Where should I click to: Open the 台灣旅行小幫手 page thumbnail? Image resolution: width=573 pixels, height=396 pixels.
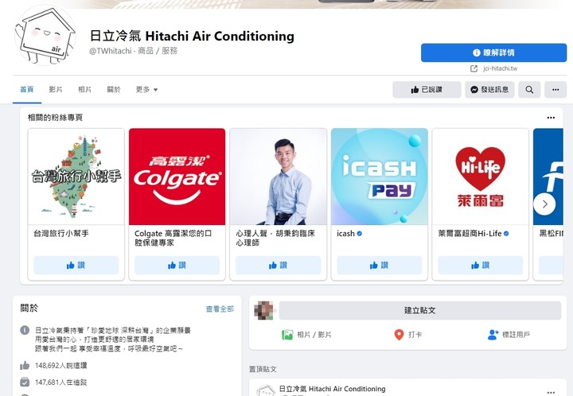(76, 177)
